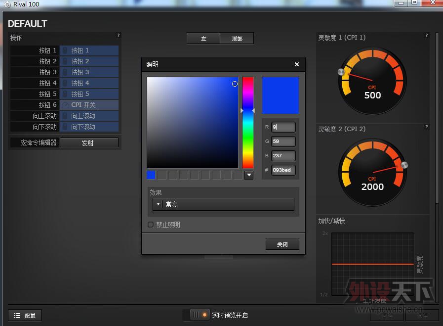Open the CPI 开关 assignment for 按钮 6
This screenshot has height=326, width=443.
point(89,105)
